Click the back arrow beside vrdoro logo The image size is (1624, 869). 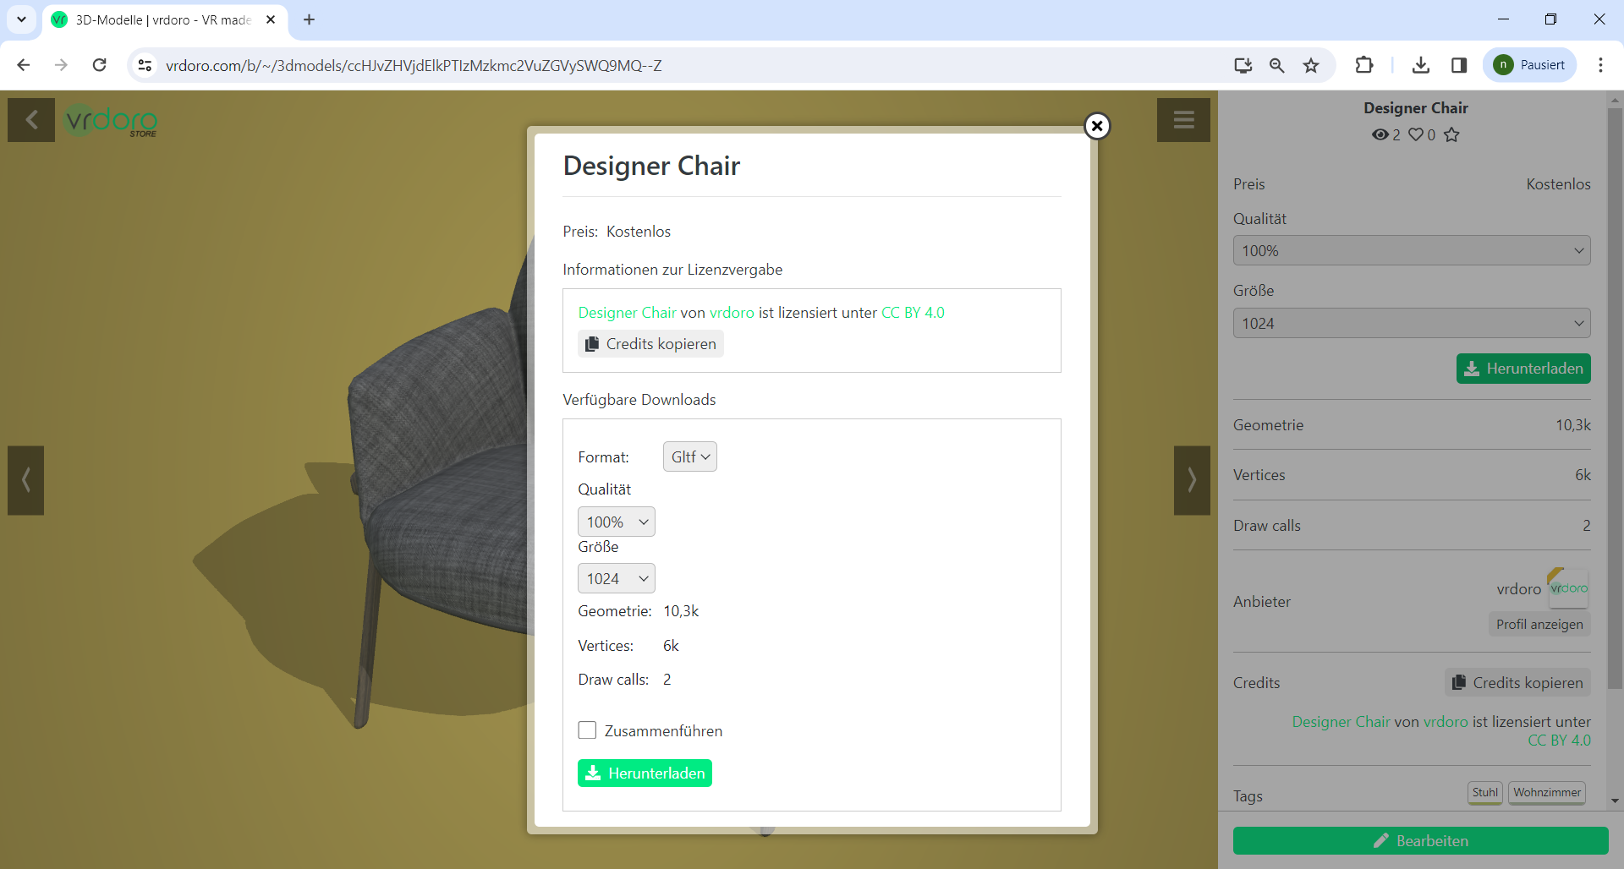31,120
